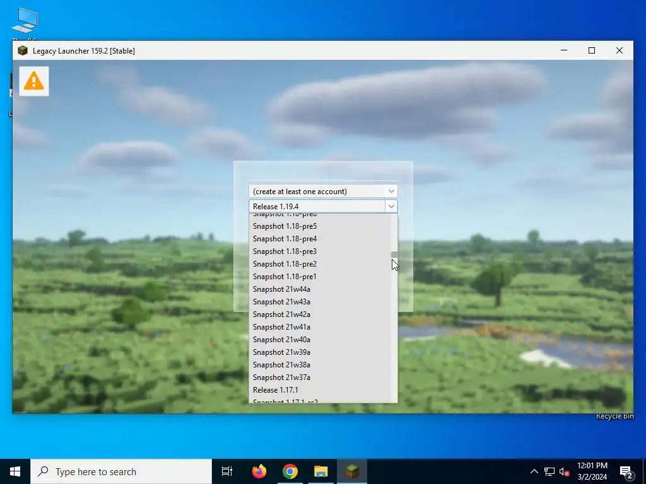This screenshot has width=646, height=484.
Task: Select Snapshot 21w43a in version list
Action: tap(320, 302)
